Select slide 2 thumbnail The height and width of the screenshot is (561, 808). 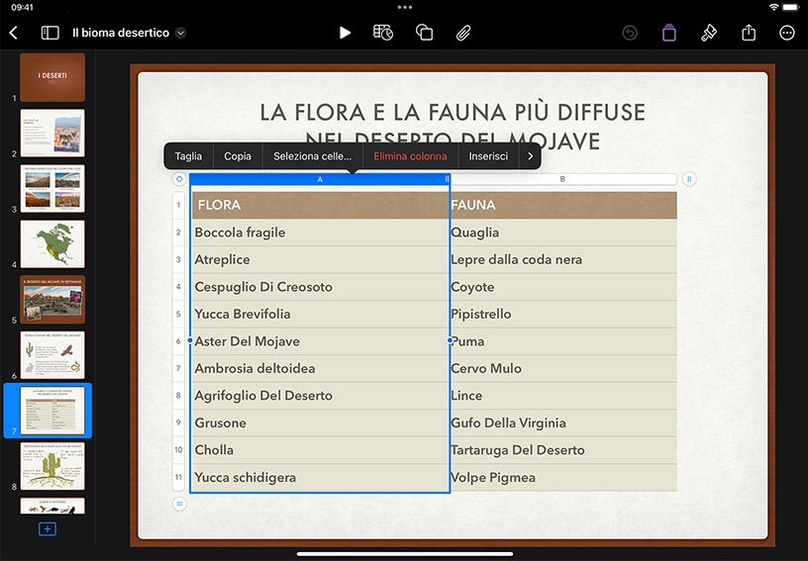[x=52, y=133]
